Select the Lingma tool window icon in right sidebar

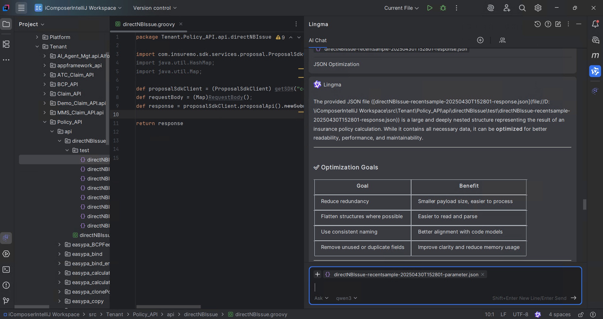595,71
